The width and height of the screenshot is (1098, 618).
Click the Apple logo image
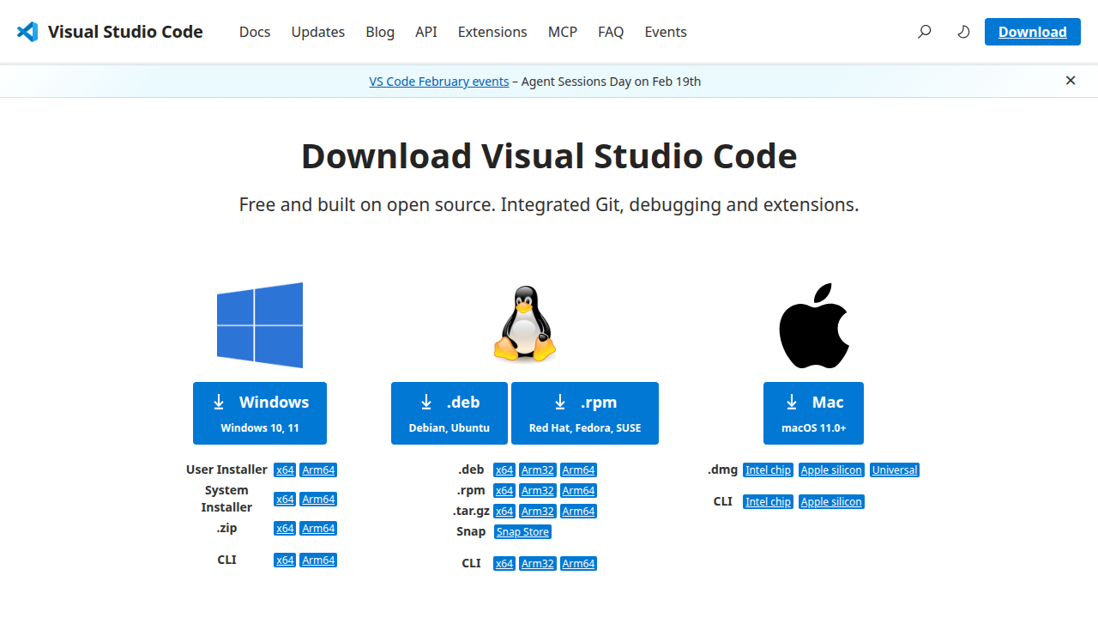[x=813, y=324]
